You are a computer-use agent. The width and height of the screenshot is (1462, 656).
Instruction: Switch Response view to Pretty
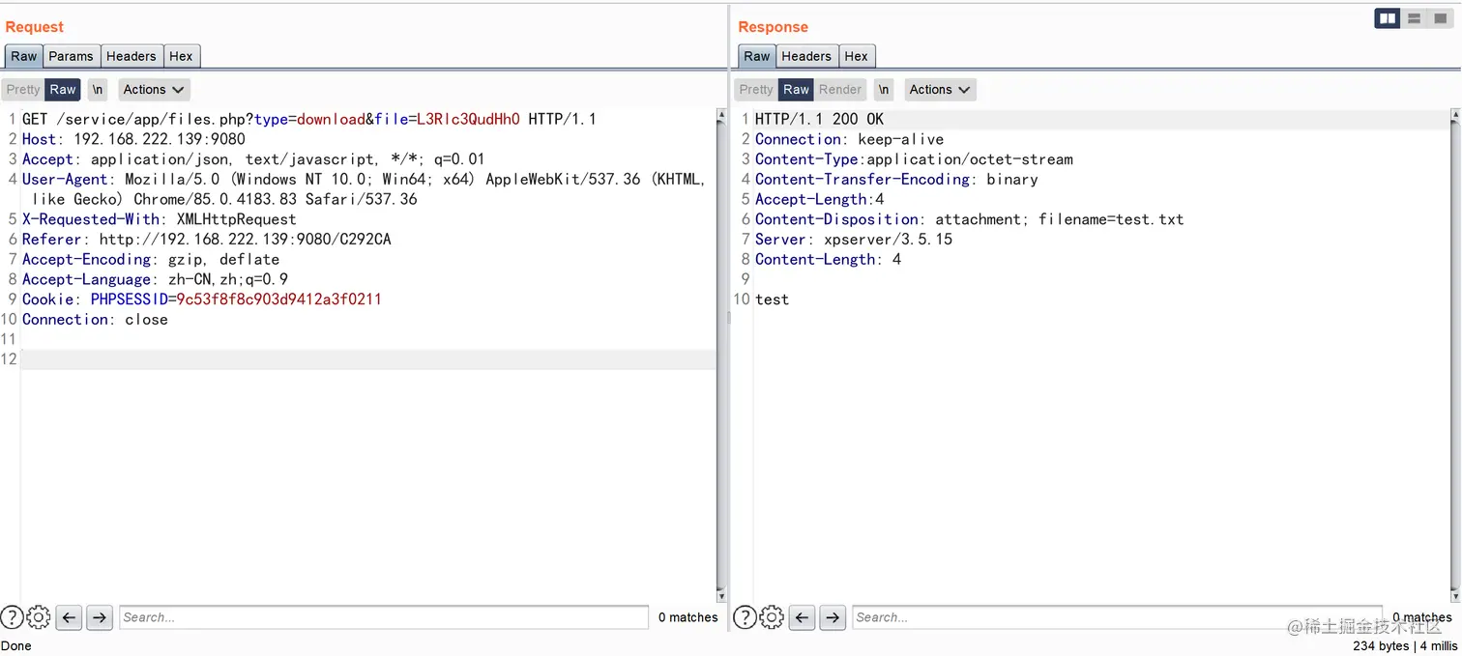(756, 90)
